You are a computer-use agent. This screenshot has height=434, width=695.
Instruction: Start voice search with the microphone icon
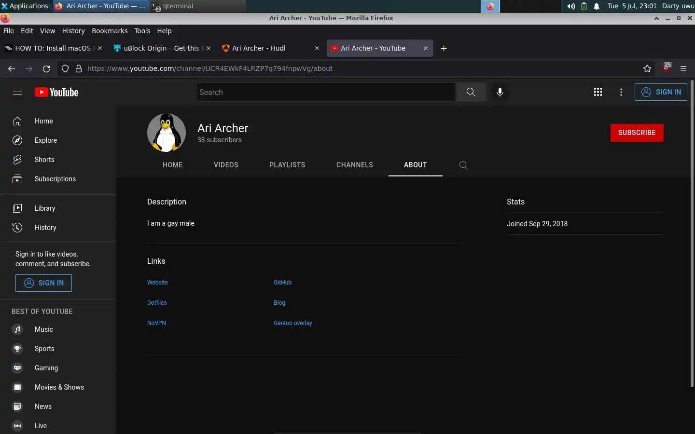pos(500,92)
